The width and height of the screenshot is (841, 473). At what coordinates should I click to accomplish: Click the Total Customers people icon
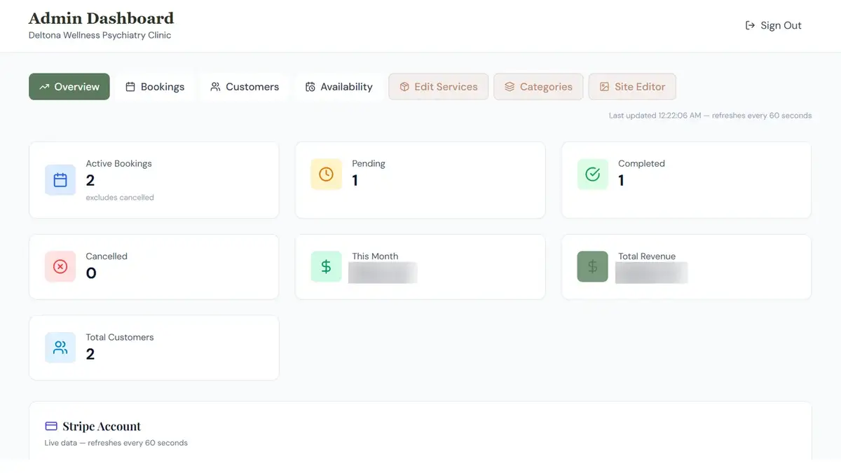(x=60, y=348)
